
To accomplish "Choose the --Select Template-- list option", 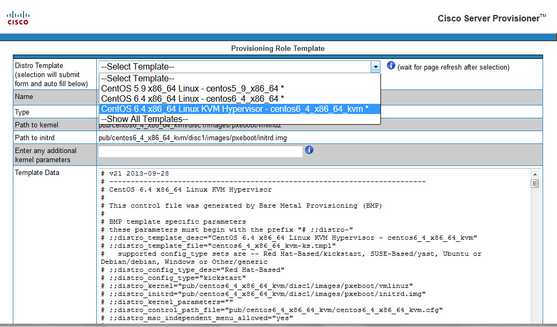I will 239,78.
